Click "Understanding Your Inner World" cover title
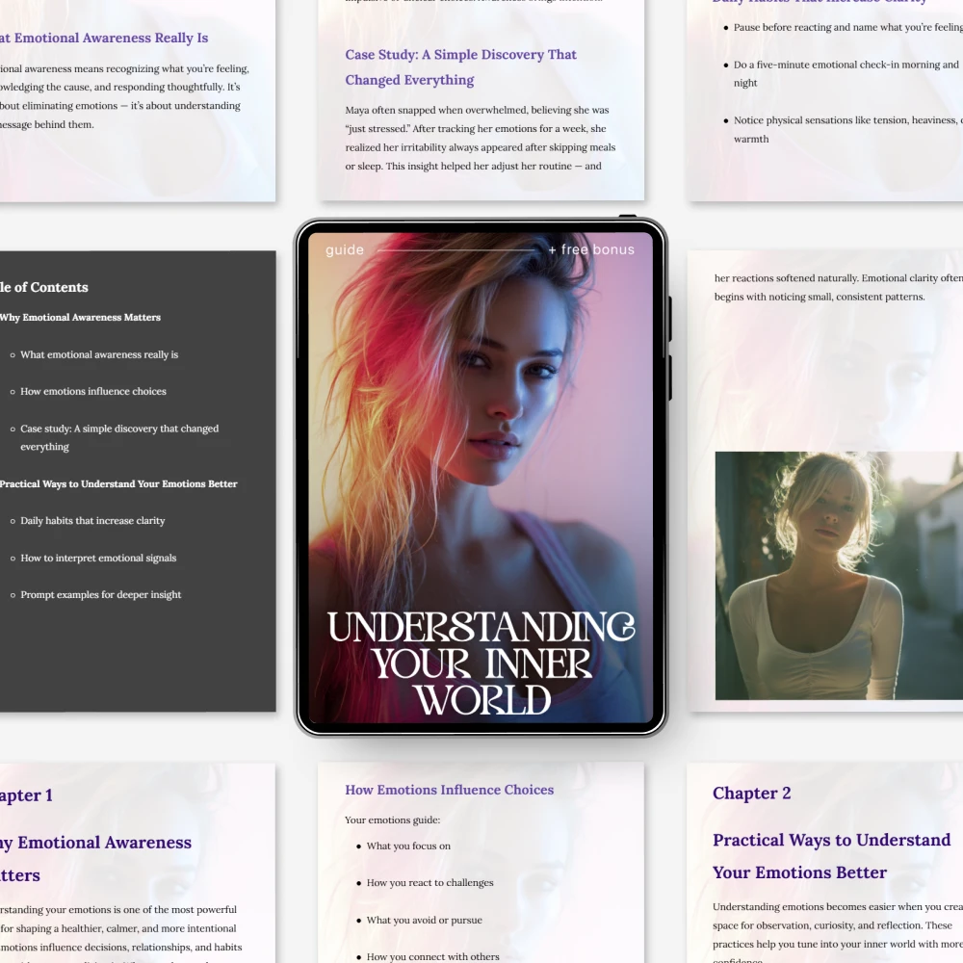The height and width of the screenshot is (963, 963). point(481,663)
